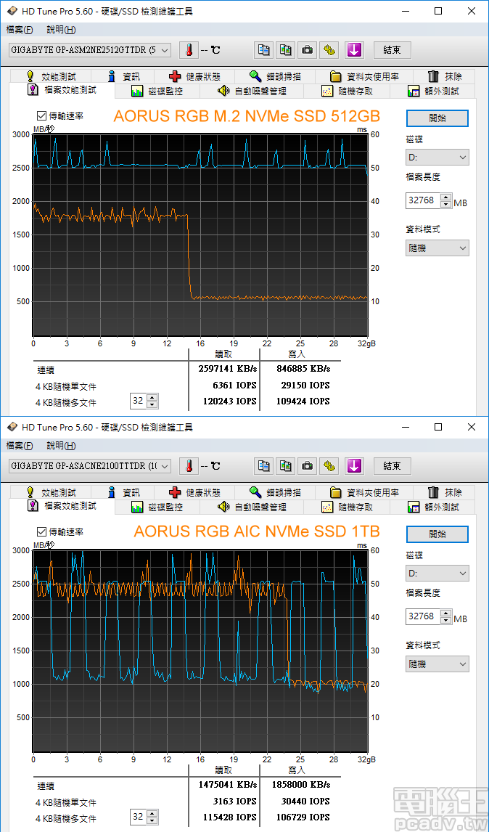489x832 pixels.
Task: Switch to 隨機存取 tab in top window
Action: (x=348, y=91)
